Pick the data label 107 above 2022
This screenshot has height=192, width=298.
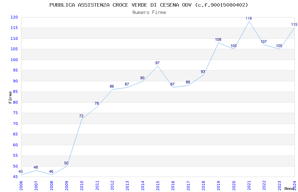coord(264,42)
